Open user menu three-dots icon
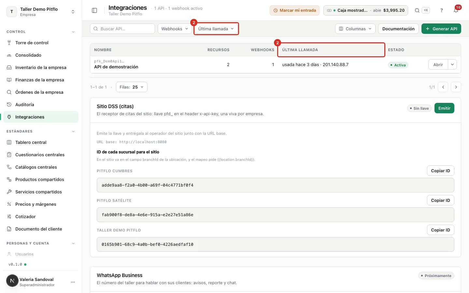This screenshot has height=293, width=469. point(73,282)
